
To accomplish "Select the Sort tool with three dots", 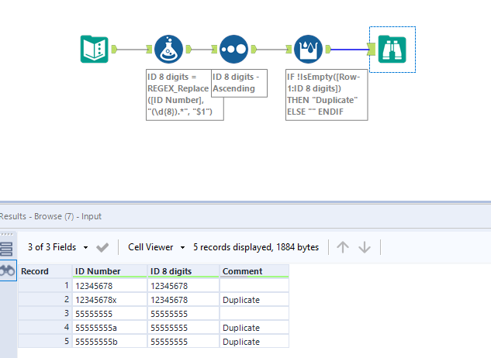I will [x=233, y=49].
